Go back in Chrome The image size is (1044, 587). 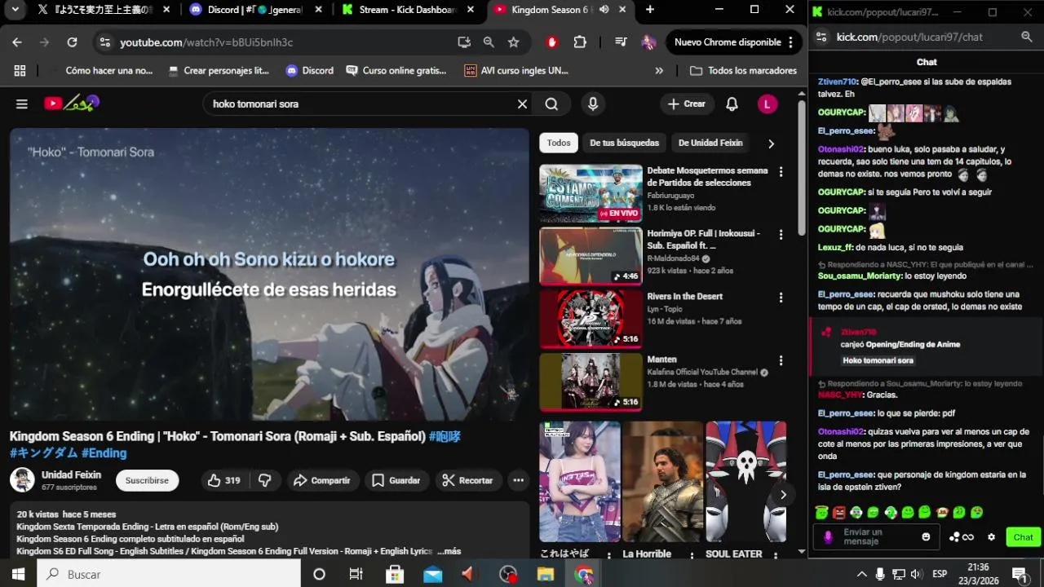point(17,42)
